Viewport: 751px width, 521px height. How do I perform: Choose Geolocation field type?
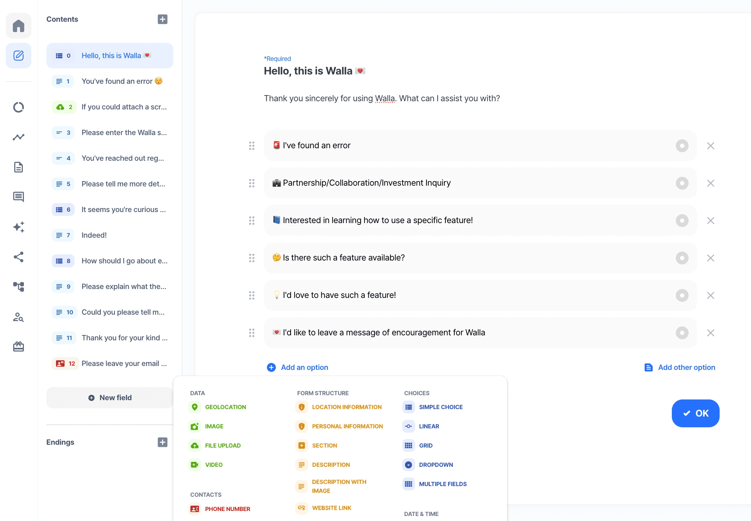[218, 407]
